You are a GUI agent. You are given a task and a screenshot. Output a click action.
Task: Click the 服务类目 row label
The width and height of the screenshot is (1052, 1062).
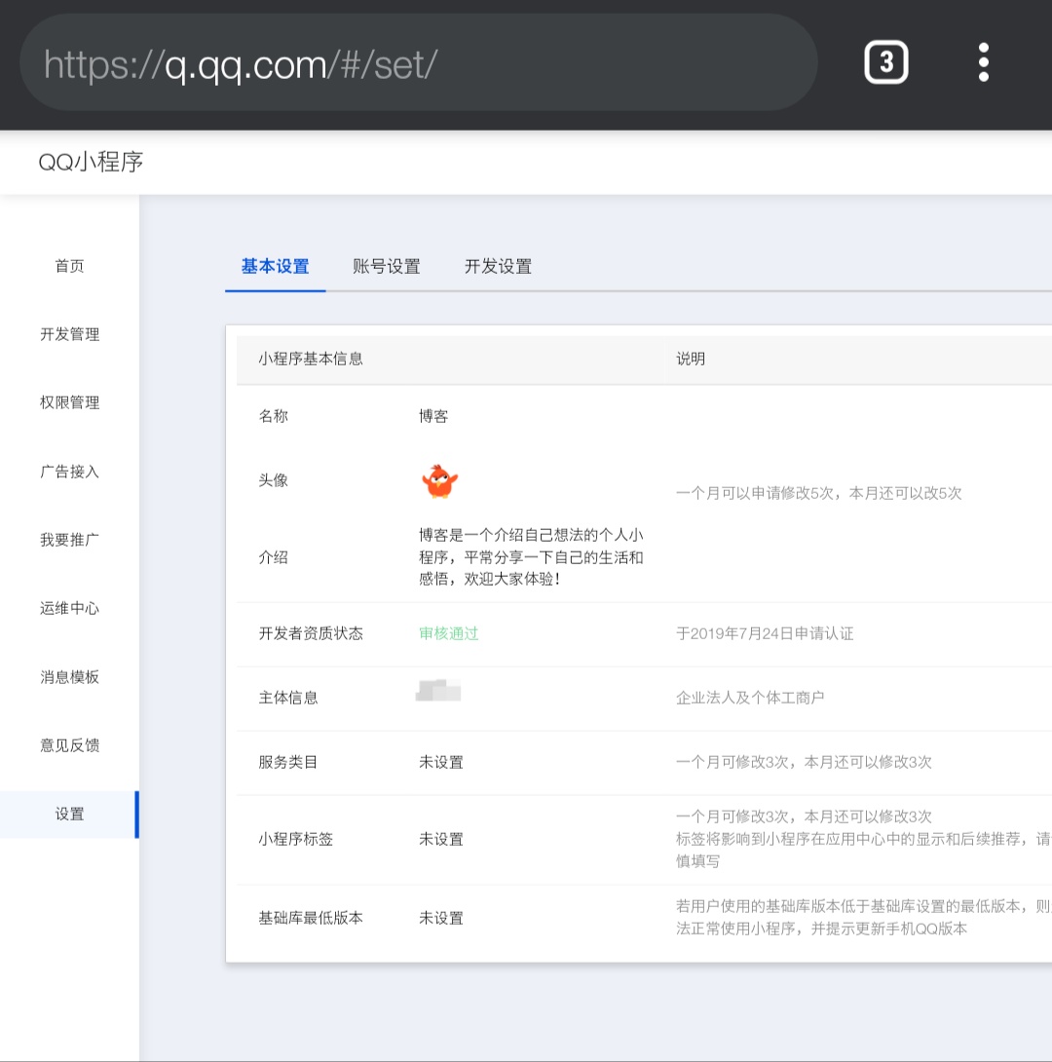pyautogui.click(x=287, y=762)
